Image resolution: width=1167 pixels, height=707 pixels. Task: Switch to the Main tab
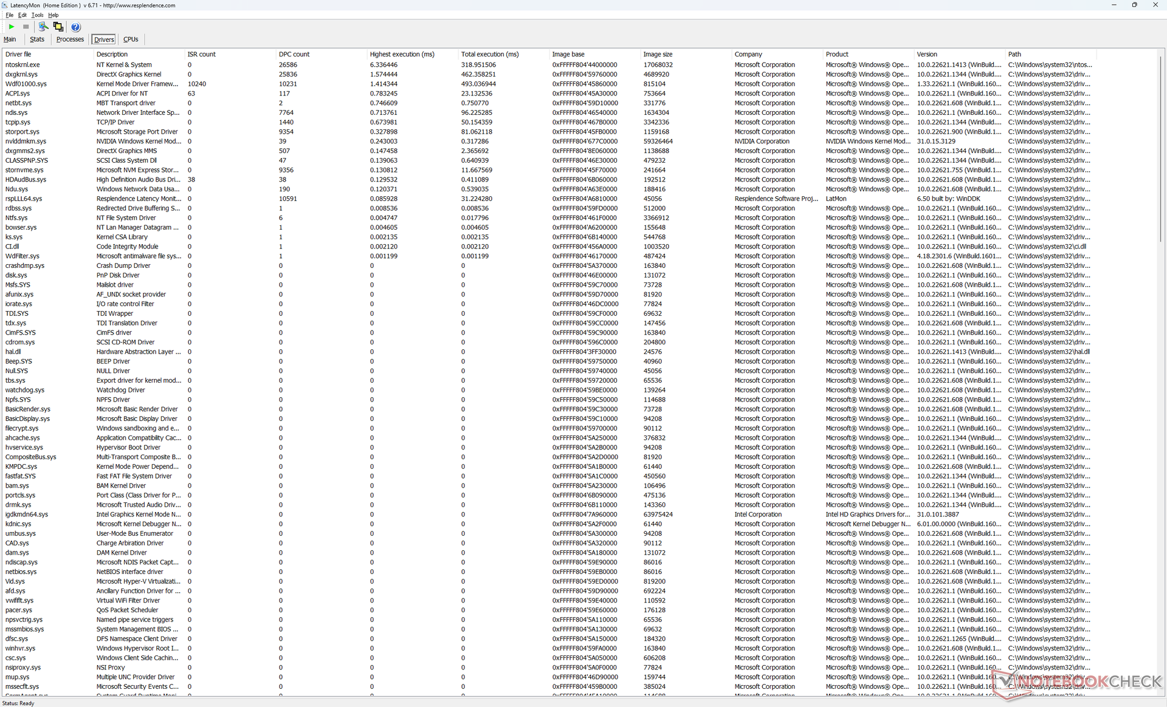click(x=10, y=39)
